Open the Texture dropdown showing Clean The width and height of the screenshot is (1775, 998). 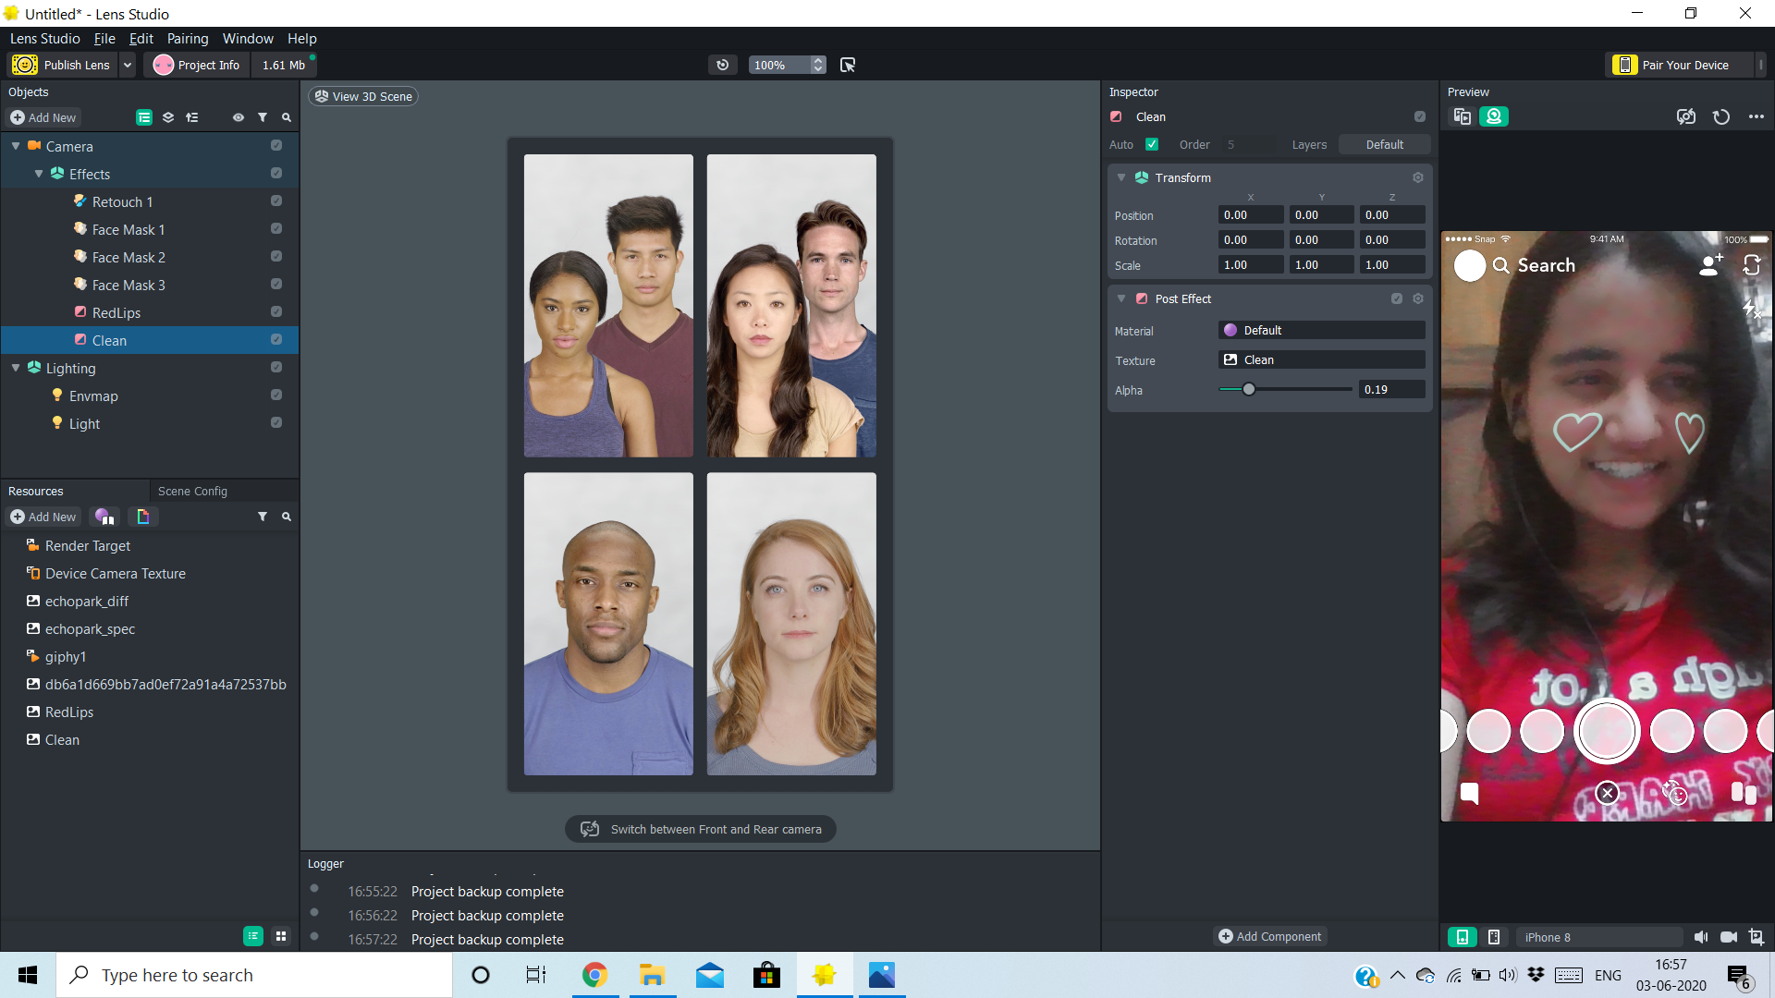(x=1320, y=359)
